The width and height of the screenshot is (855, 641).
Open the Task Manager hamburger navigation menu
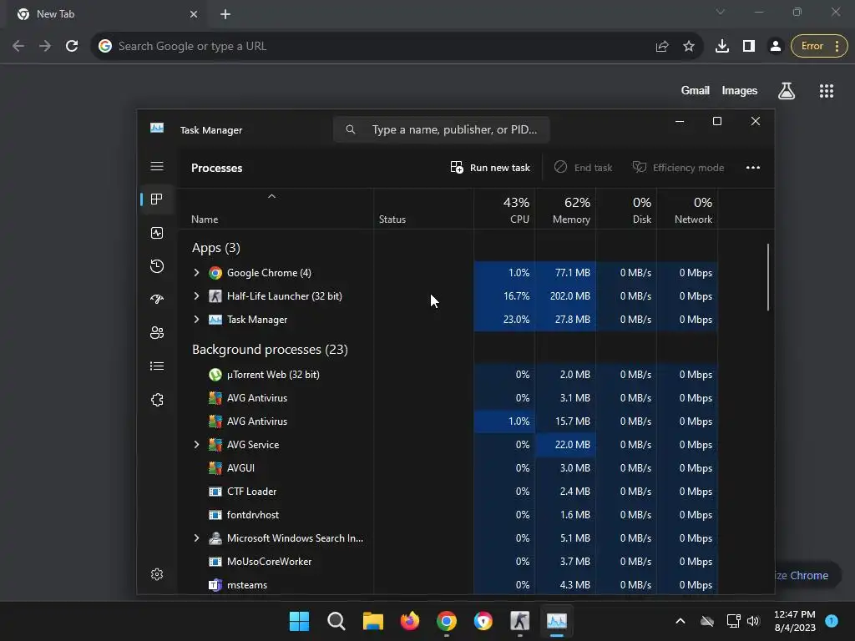tap(157, 166)
